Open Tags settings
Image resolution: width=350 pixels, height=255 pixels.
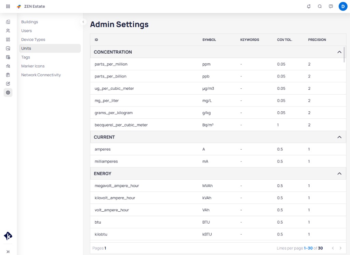click(26, 57)
